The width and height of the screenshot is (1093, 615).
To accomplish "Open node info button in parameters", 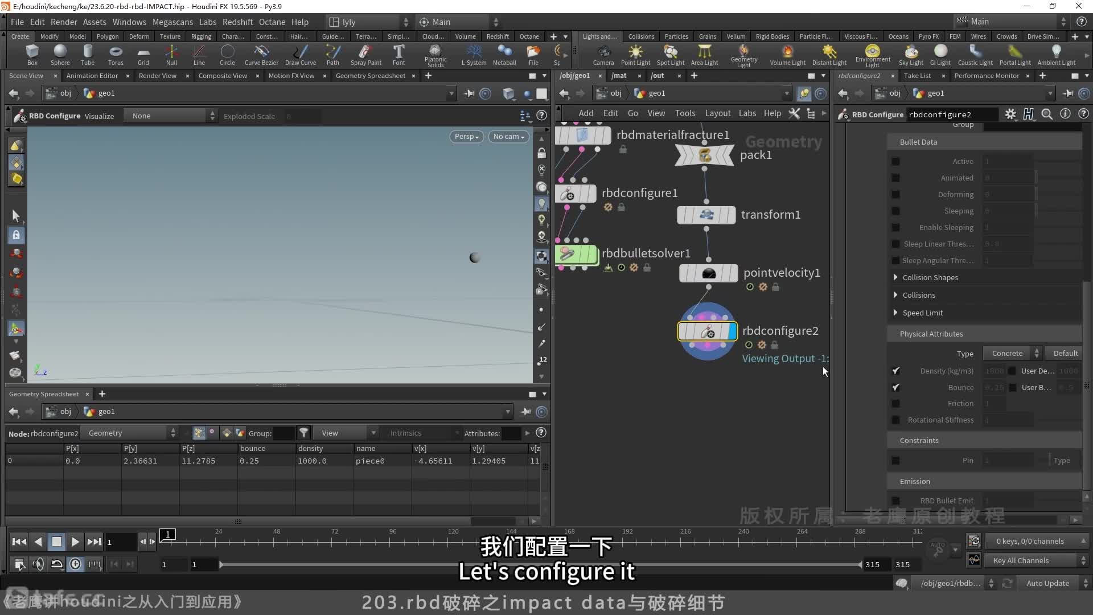I will click(x=1065, y=114).
